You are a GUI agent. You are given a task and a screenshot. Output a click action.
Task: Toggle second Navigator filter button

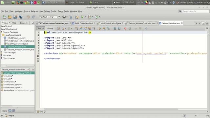[14, 111]
